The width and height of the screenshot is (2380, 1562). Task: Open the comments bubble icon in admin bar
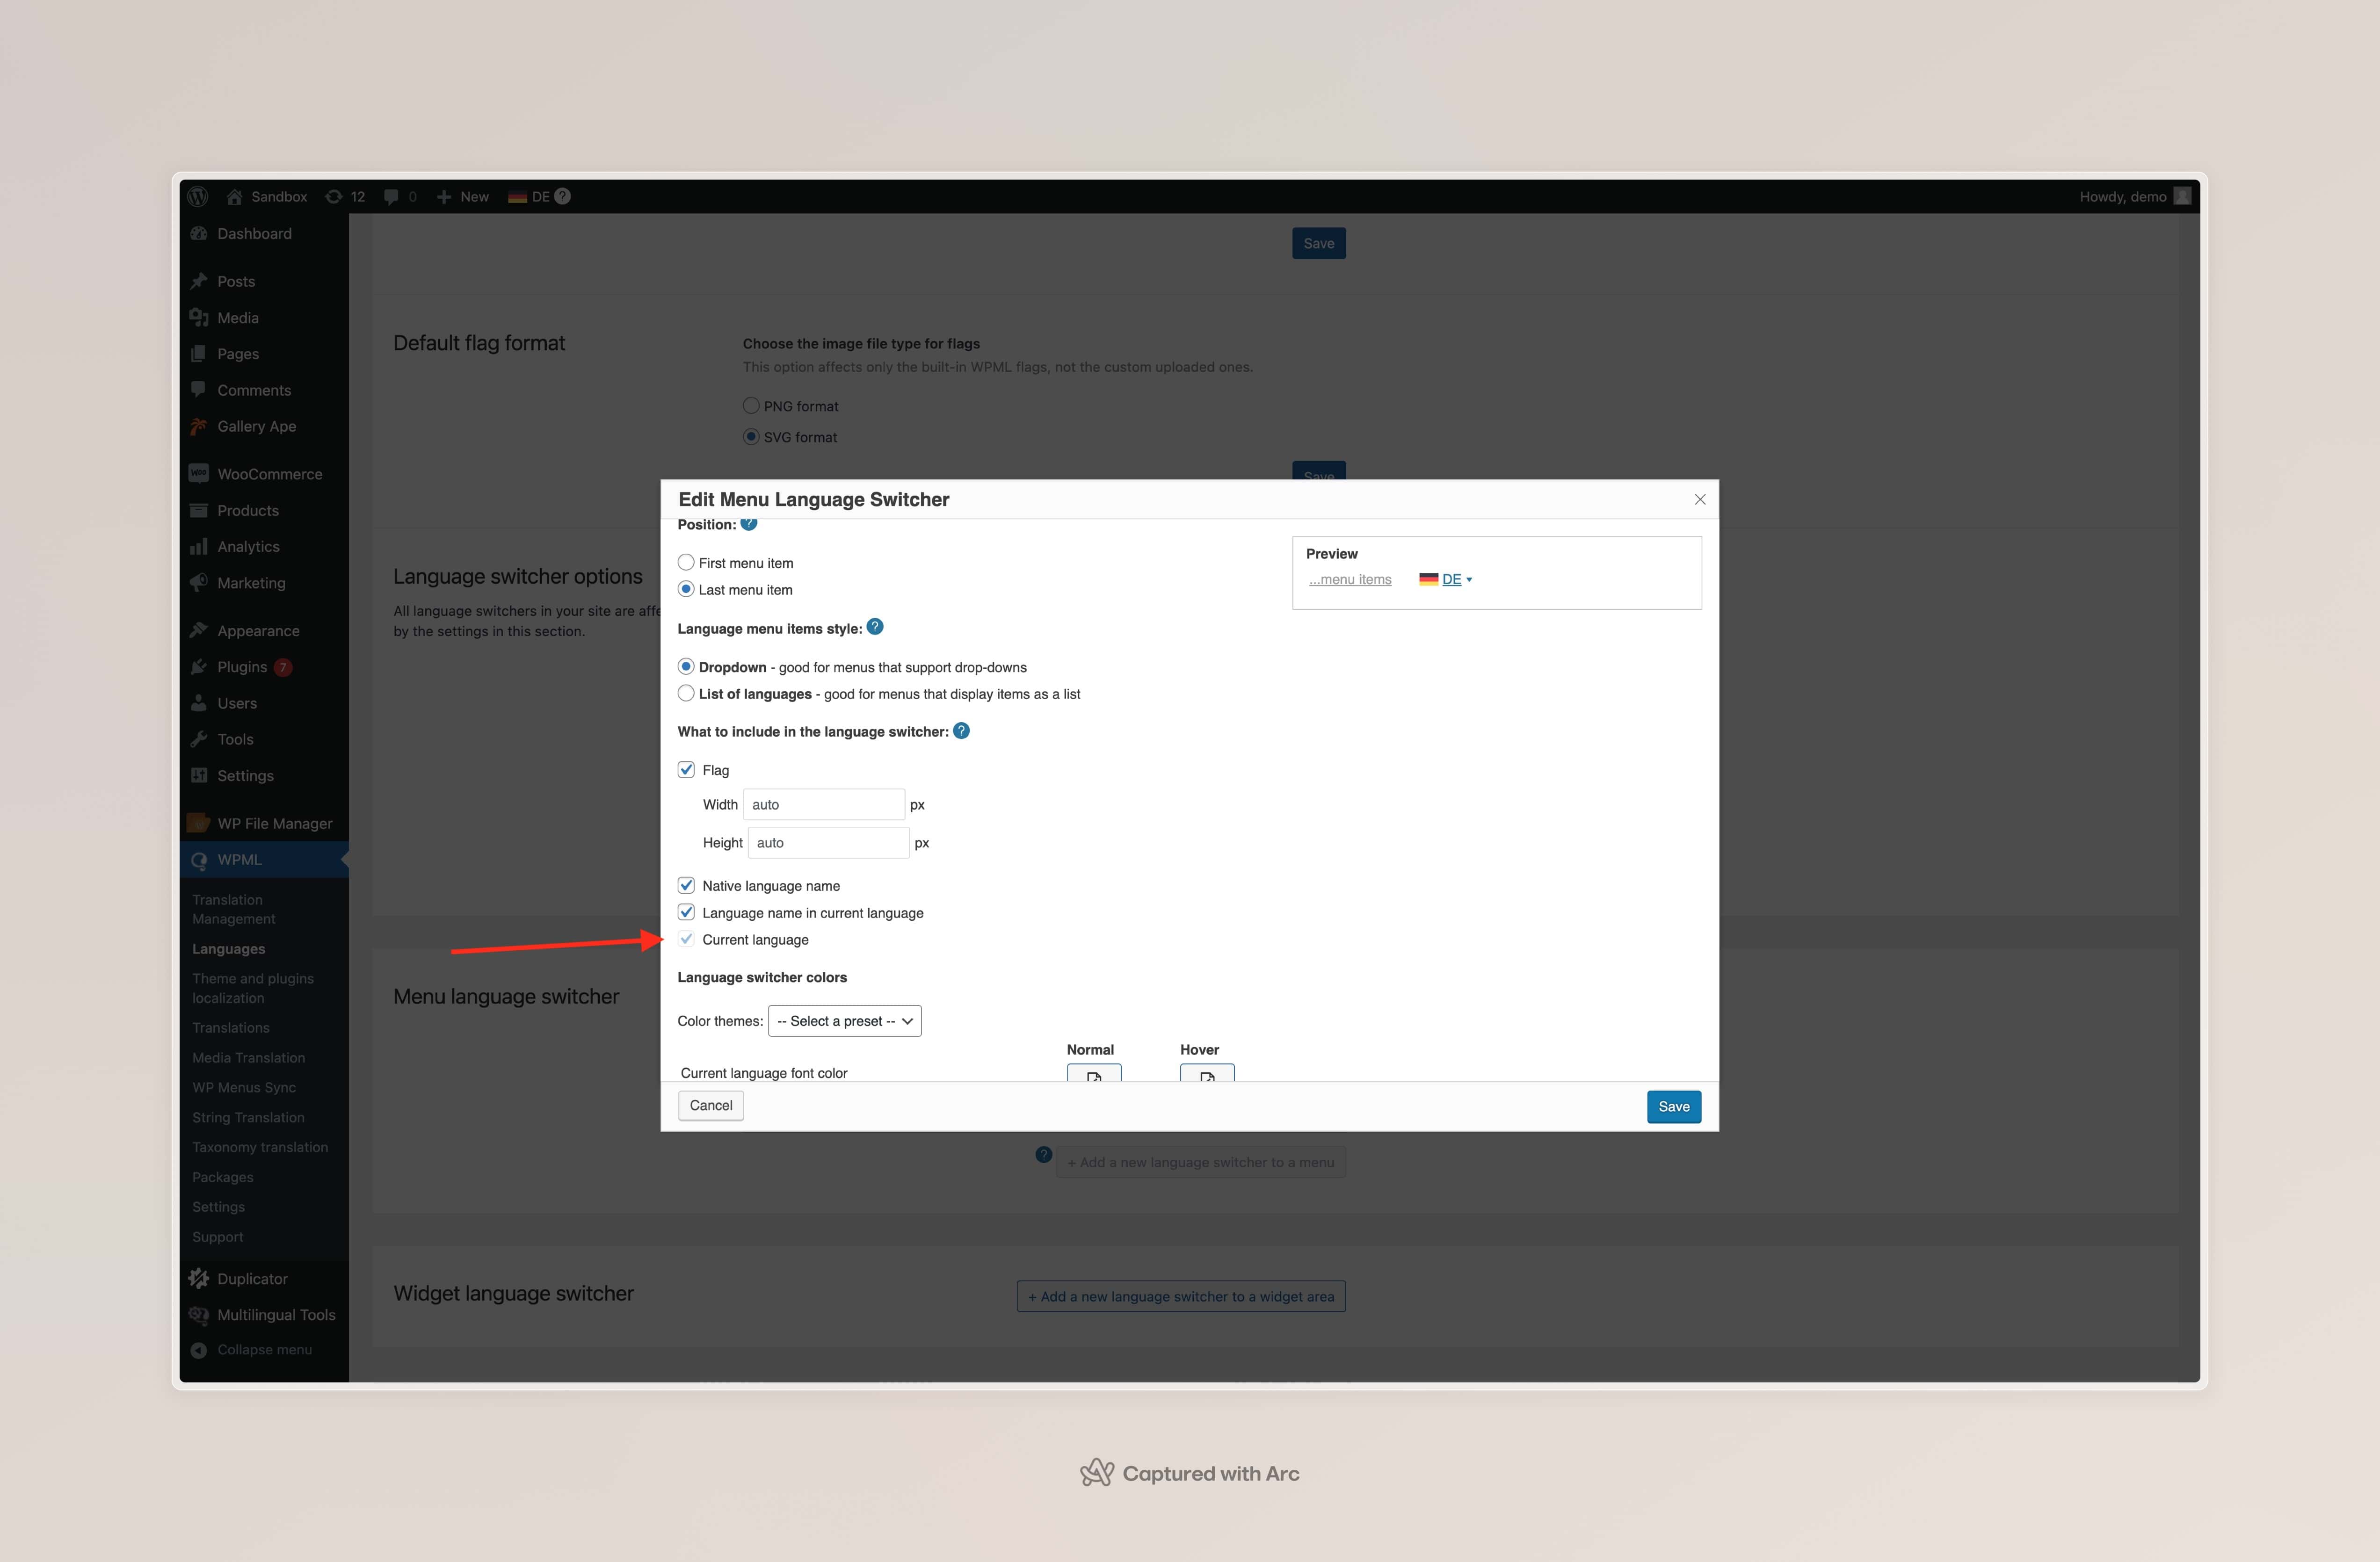click(x=391, y=196)
